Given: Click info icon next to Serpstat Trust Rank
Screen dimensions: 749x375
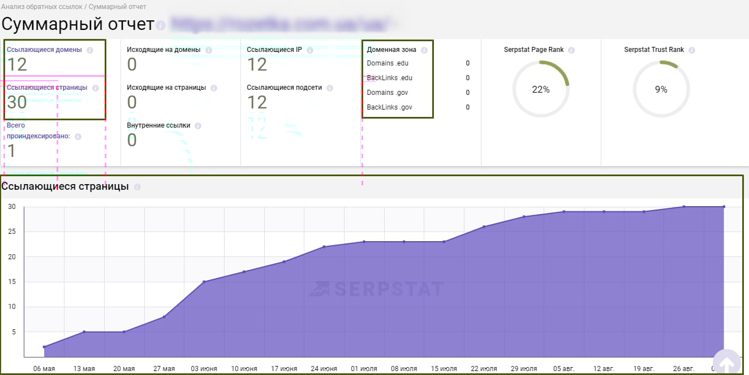Looking at the screenshot, I should (692, 50).
